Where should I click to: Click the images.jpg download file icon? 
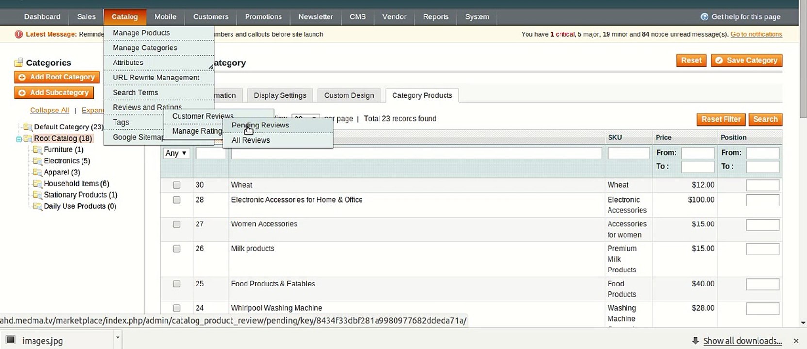pos(10,340)
